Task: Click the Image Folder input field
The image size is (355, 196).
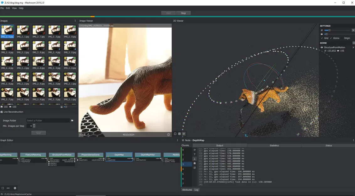Action: coord(48,120)
